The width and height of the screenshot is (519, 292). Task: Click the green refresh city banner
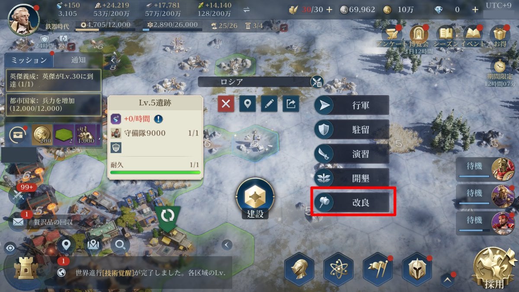pyautogui.click(x=168, y=215)
